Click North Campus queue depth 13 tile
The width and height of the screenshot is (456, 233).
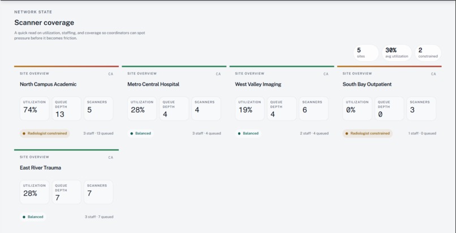click(66, 109)
